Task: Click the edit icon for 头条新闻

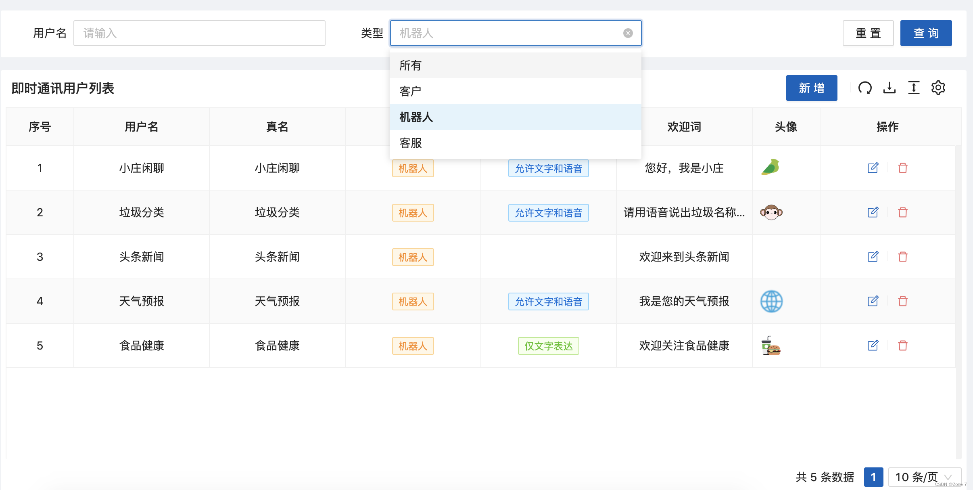Action: click(873, 257)
